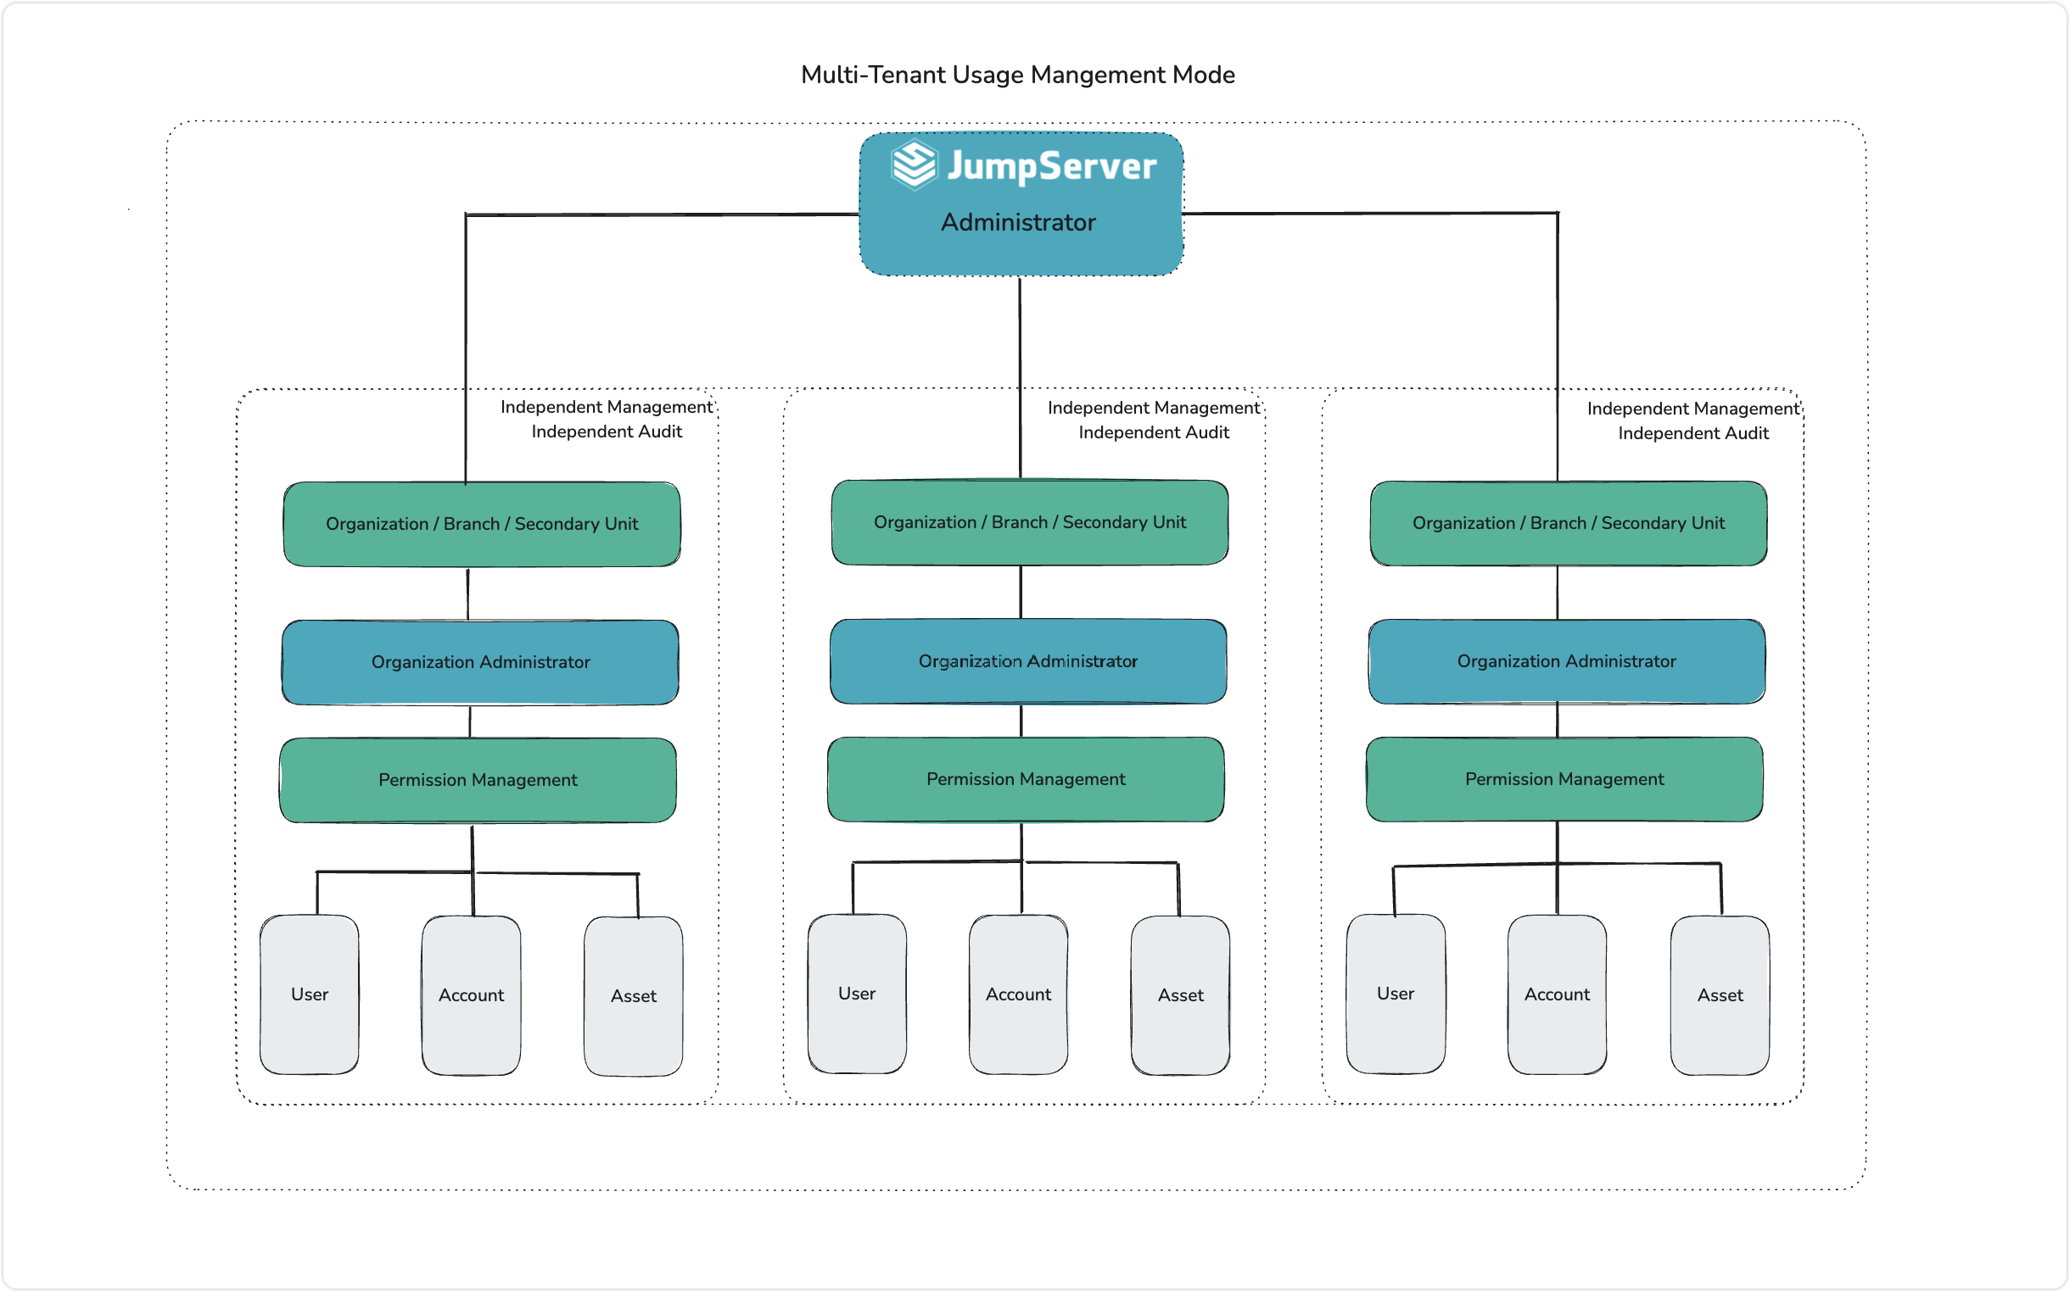Click the Account box in middle tenant
2070x1292 pixels.
[1018, 994]
